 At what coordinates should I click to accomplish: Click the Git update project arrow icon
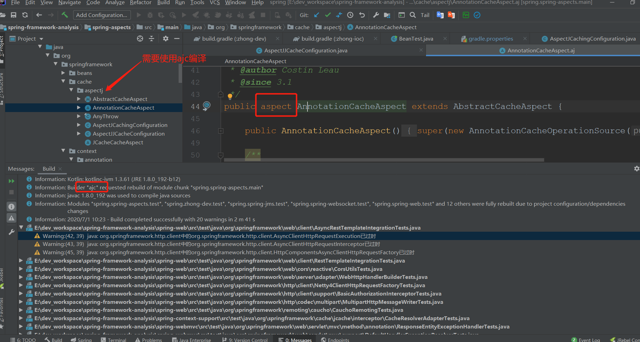click(x=317, y=15)
